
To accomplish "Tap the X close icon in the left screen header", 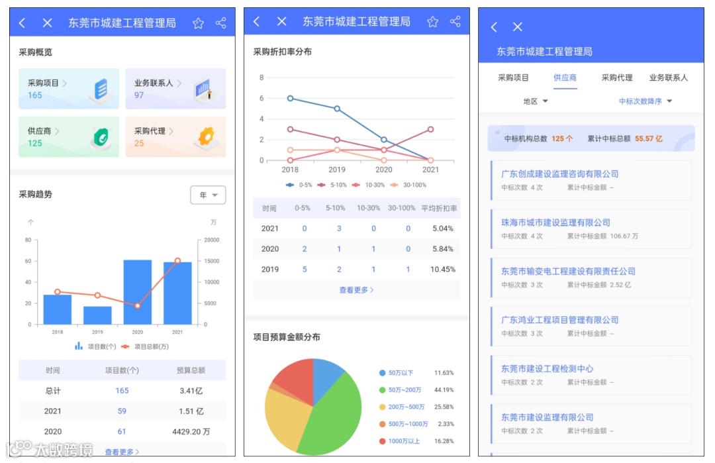I will (x=48, y=23).
